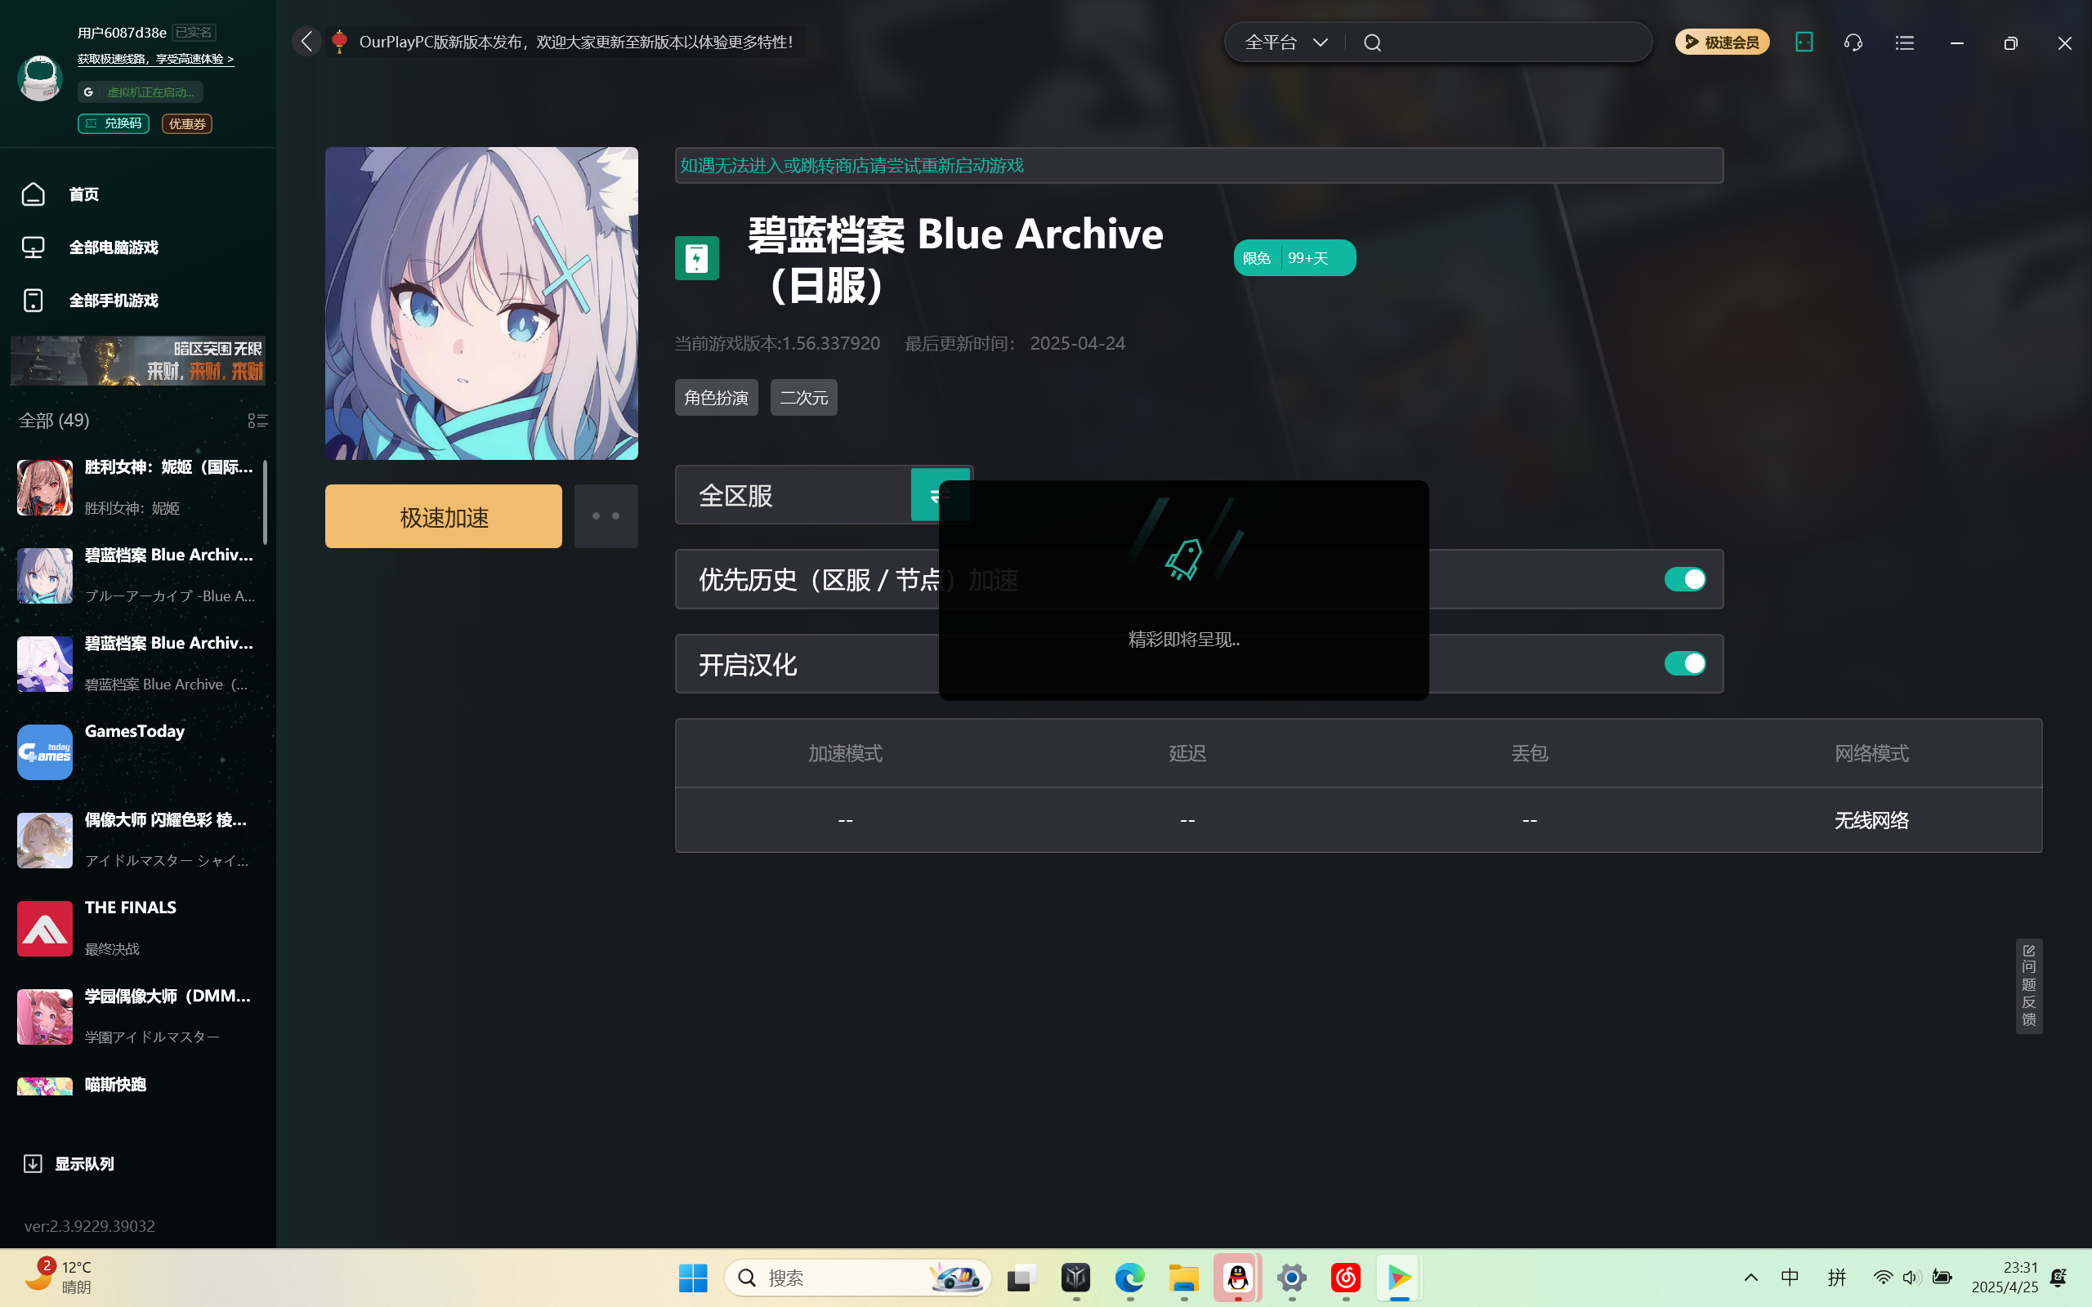Open NetEase Cloud Music red taskbar icon
Screen dimensions: 2092x1307
coord(1346,1278)
